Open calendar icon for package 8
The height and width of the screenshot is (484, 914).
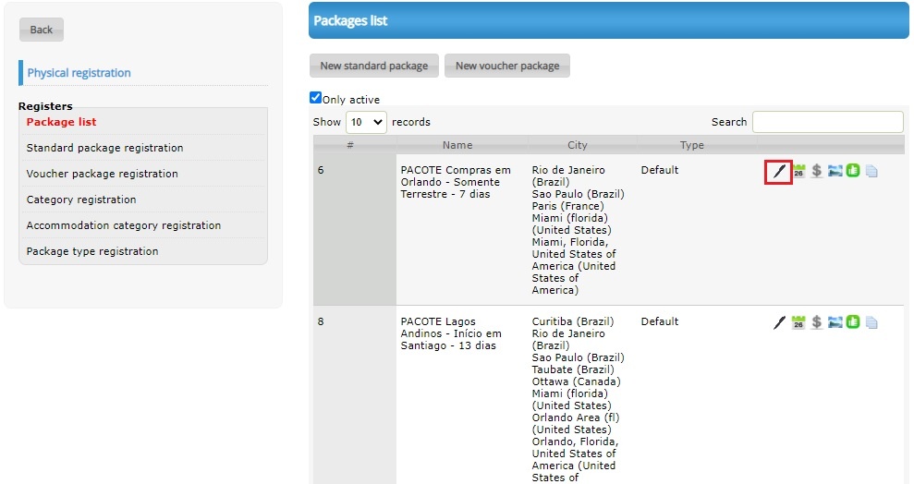tap(798, 322)
